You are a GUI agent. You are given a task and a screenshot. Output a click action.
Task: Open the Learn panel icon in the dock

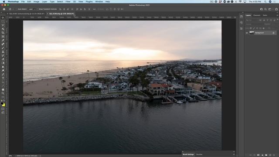click(x=241, y=17)
